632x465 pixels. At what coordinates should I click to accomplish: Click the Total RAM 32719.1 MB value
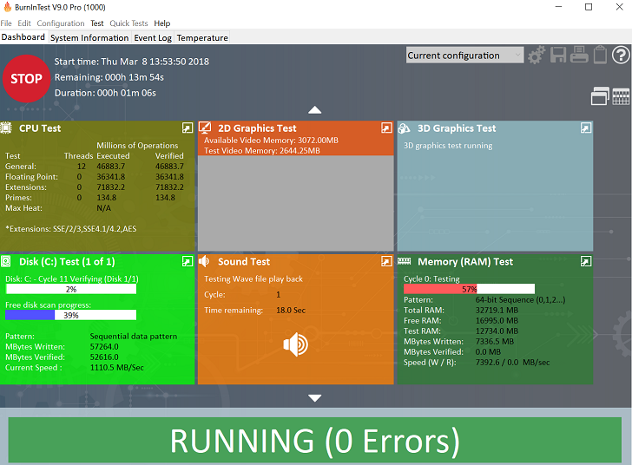coord(497,311)
